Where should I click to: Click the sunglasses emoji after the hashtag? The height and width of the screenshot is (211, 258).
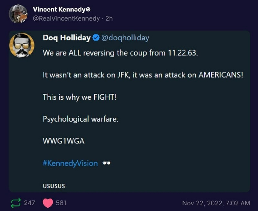click(107, 163)
